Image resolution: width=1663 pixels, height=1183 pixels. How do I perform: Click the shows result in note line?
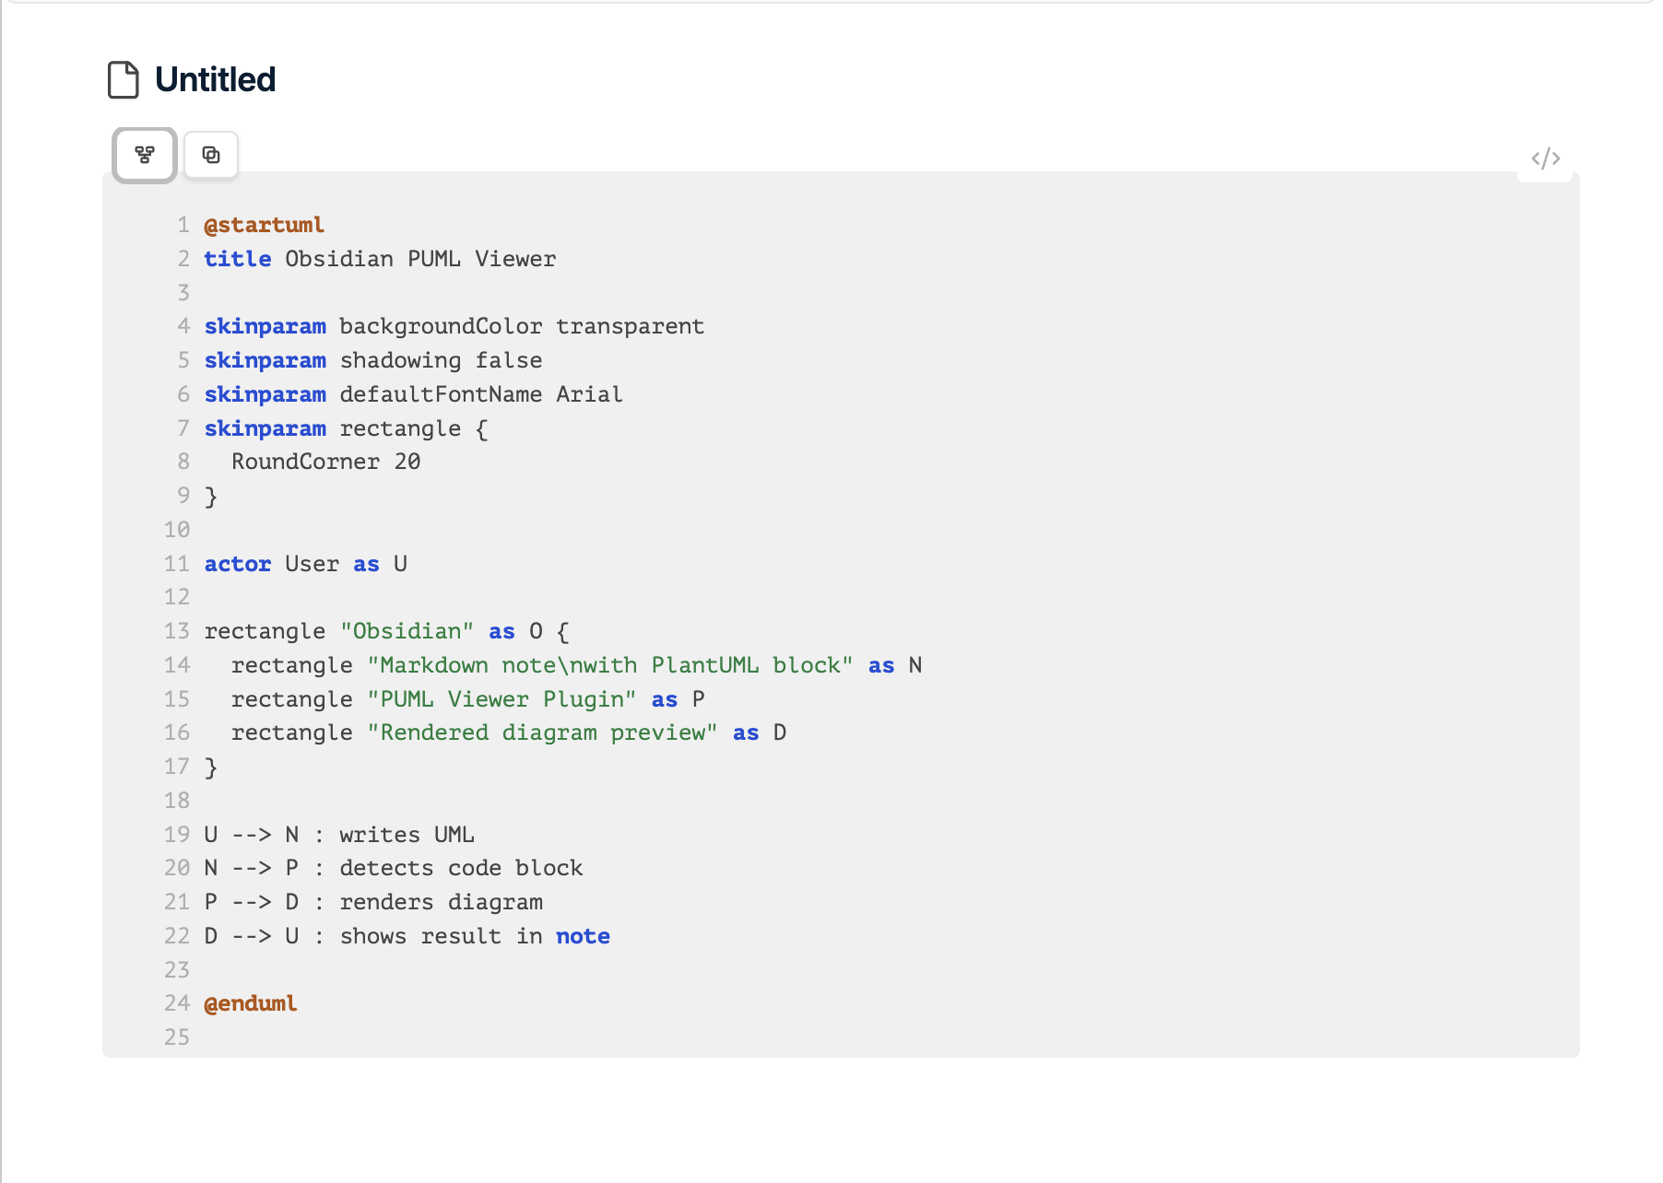point(407,936)
